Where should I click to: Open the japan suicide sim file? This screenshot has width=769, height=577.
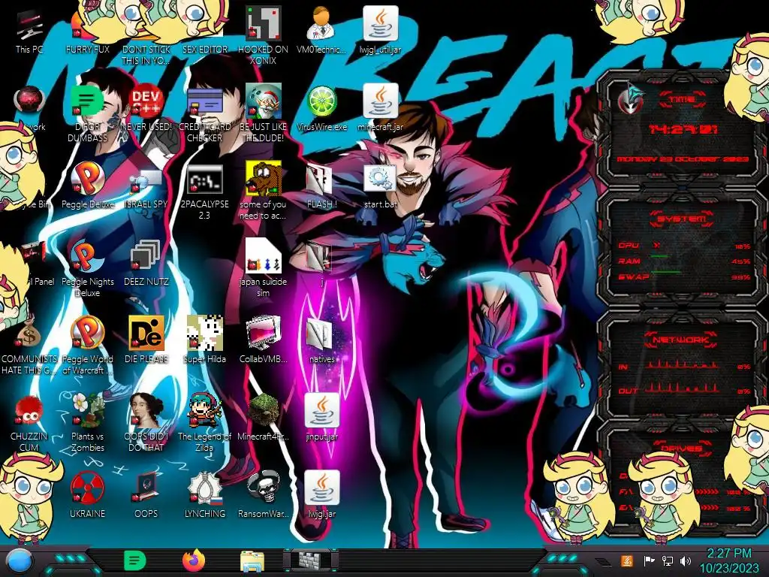tap(264, 267)
